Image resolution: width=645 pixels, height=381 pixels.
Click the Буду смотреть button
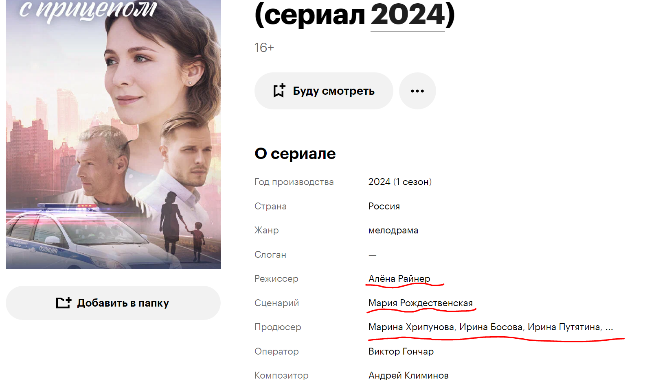pos(324,91)
